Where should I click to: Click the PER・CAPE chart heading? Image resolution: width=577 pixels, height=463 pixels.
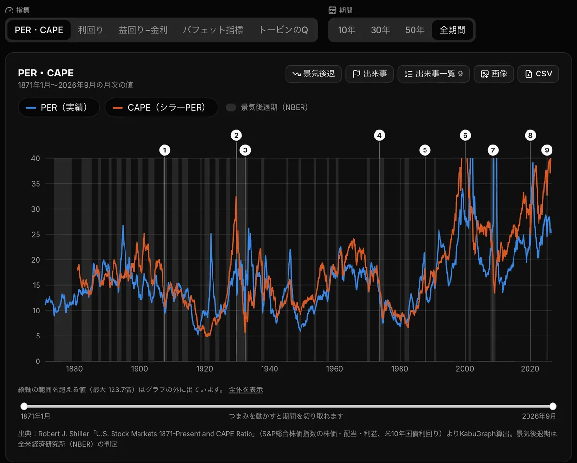coord(46,73)
